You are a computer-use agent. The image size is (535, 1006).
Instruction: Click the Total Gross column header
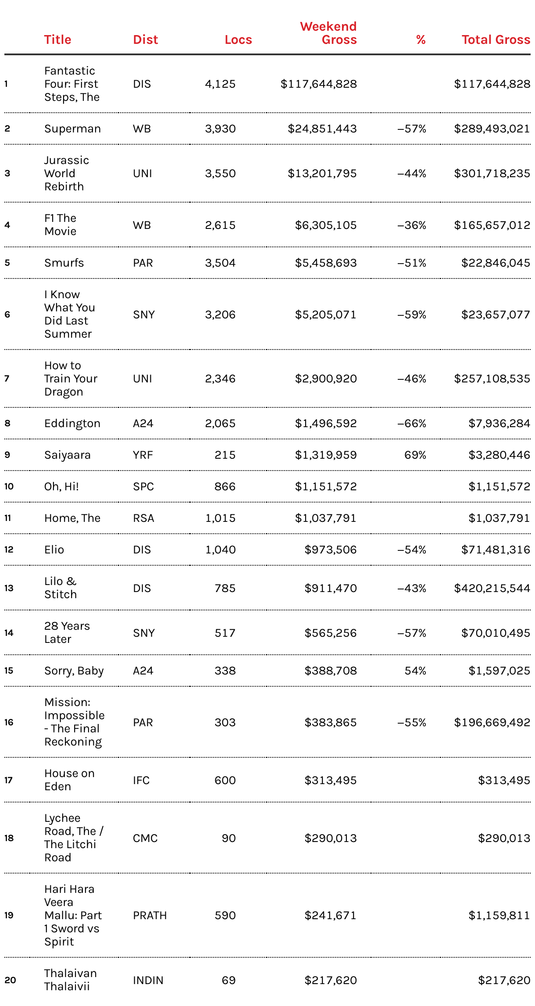[x=496, y=40]
